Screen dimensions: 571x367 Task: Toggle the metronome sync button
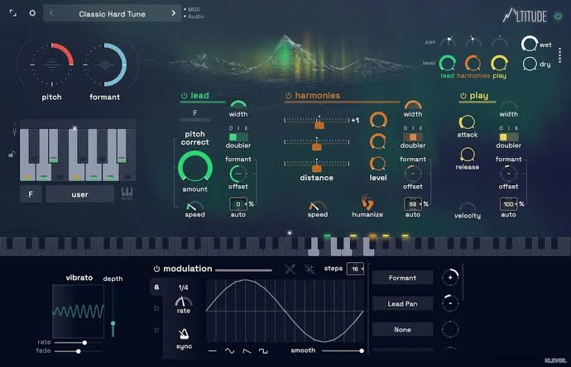coord(184,334)
